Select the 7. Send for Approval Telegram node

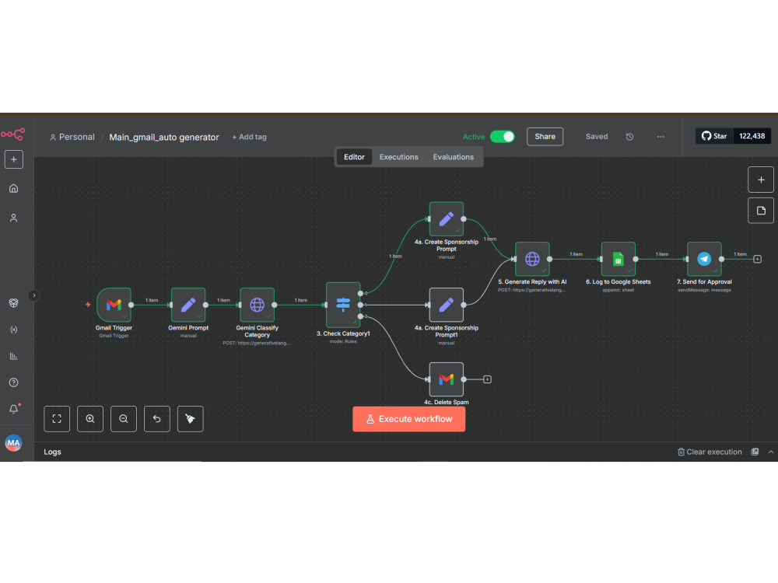704,259
